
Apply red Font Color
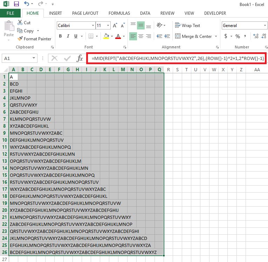coord(118,36)
